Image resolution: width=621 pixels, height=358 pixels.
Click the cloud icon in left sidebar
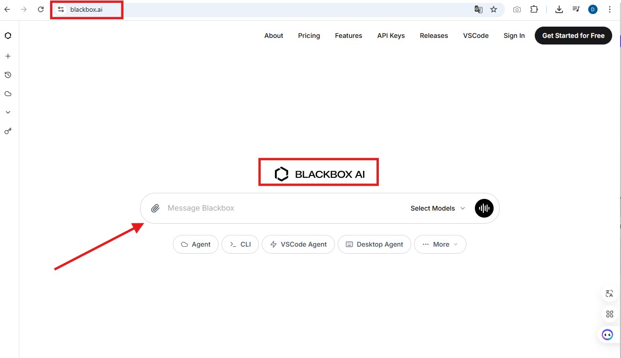pos(8,94)
